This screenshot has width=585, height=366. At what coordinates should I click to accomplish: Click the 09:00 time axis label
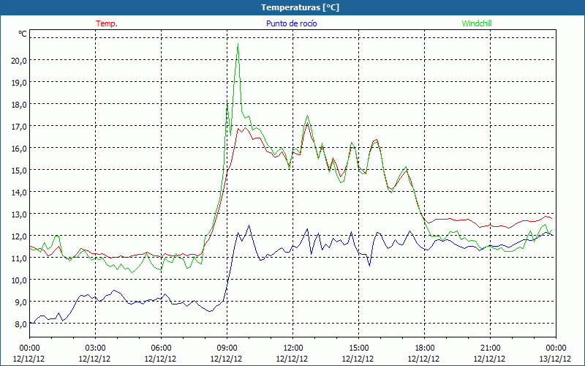(227, 348)
